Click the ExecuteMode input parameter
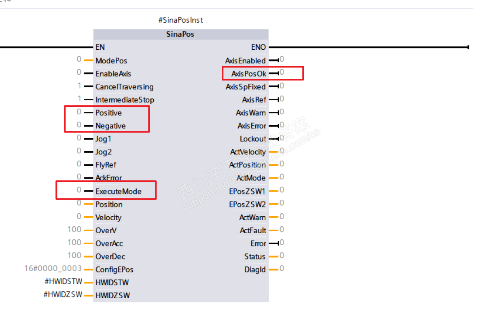 (119, 191)
